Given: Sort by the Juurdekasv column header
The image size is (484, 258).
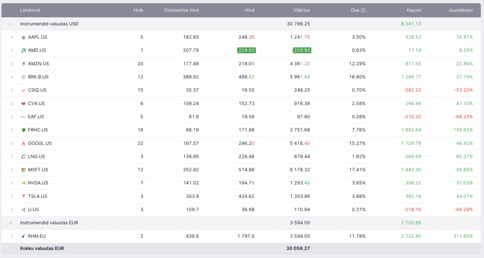Looking at the screenshot, I should (460, 10).
